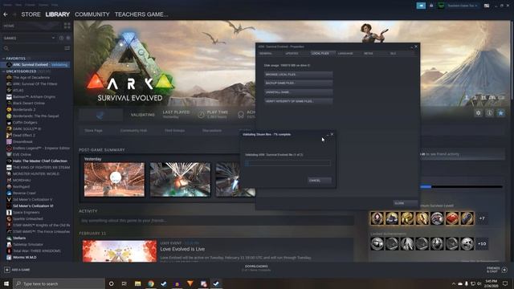Open File Explorer from taskbar
The image size is (514, 289).
pyautogui.click(x=137, y=283)
